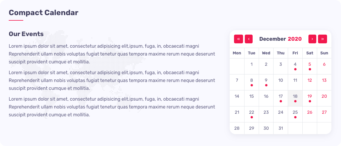The image size is (341, 146).
Task: Click the 2020 year label
Action: pyautogui.click(x=294, y=39)
